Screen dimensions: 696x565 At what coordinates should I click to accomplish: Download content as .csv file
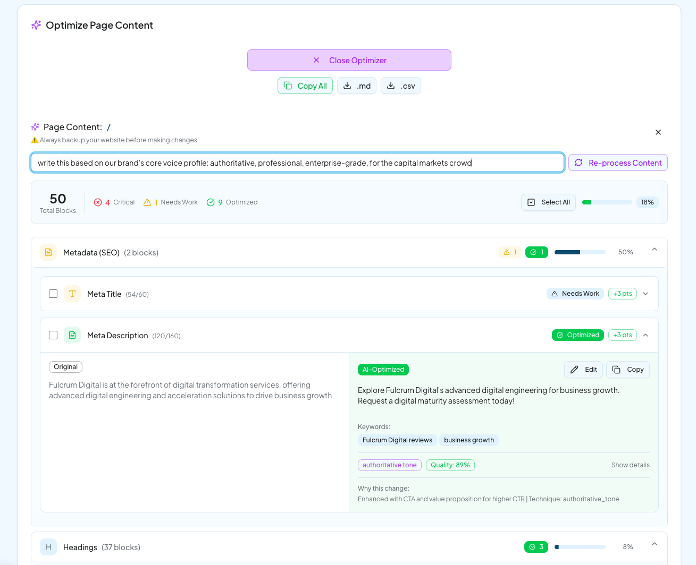pos(401,85)
